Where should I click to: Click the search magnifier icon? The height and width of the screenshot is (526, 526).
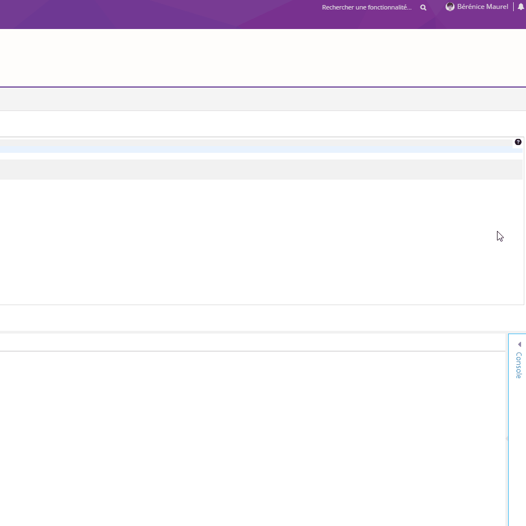click(423, 7)
